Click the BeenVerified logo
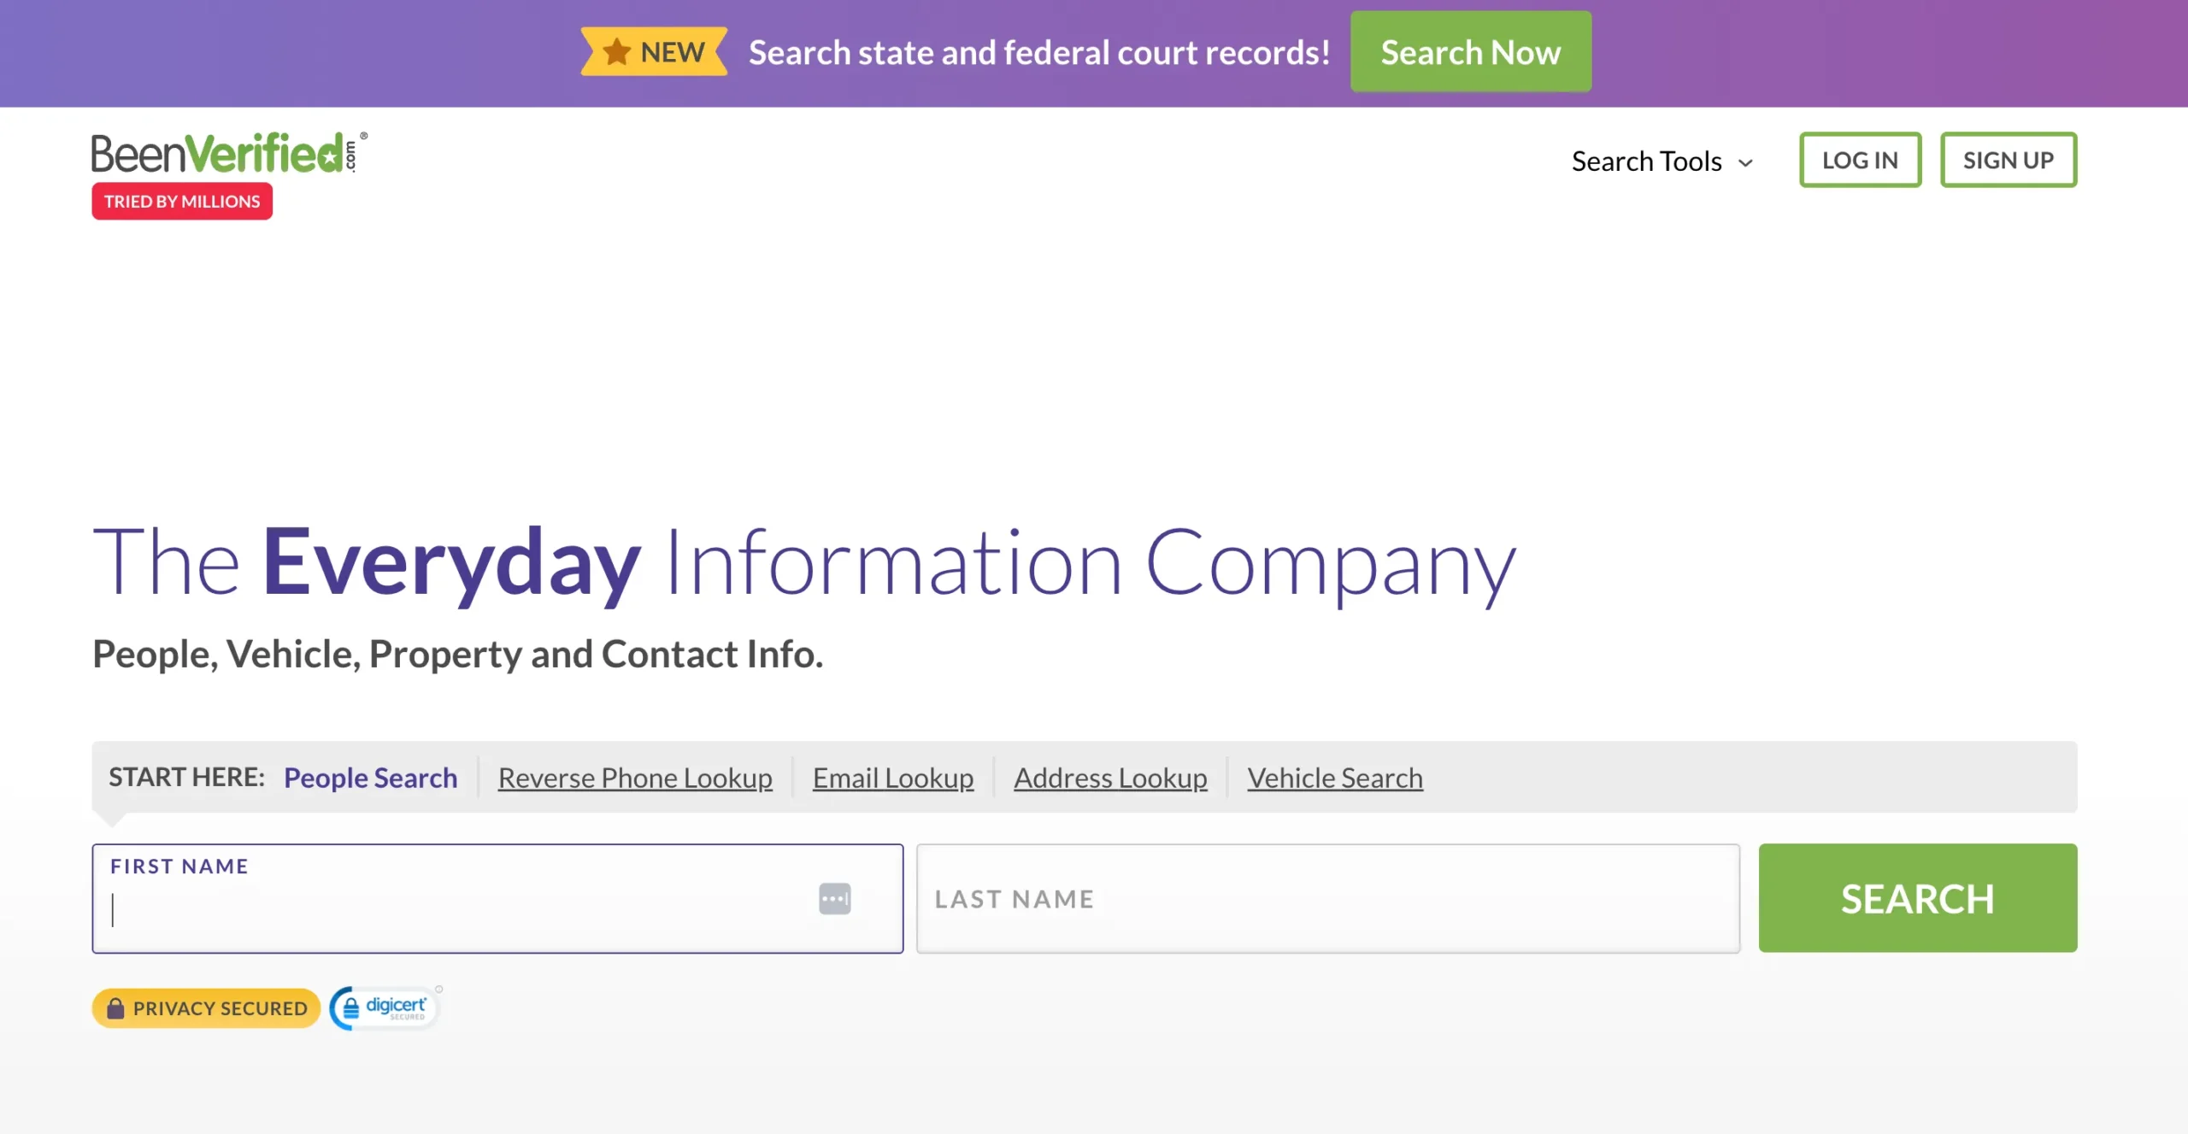2188x1134 pixels. 226,154
